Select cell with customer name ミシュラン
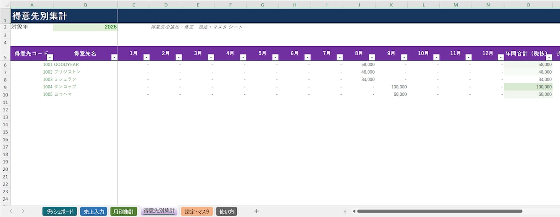Image resolution: width=560 pixels, height=217 pixels. click(x=85, y=79)
